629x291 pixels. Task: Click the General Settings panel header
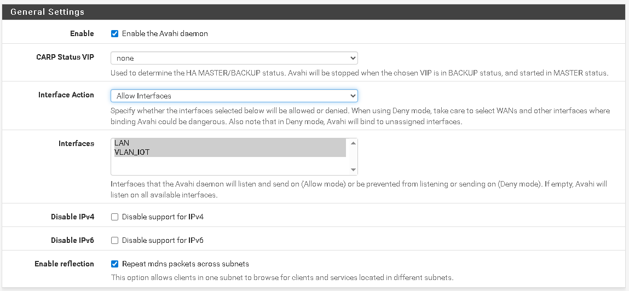tap(314, 12)
